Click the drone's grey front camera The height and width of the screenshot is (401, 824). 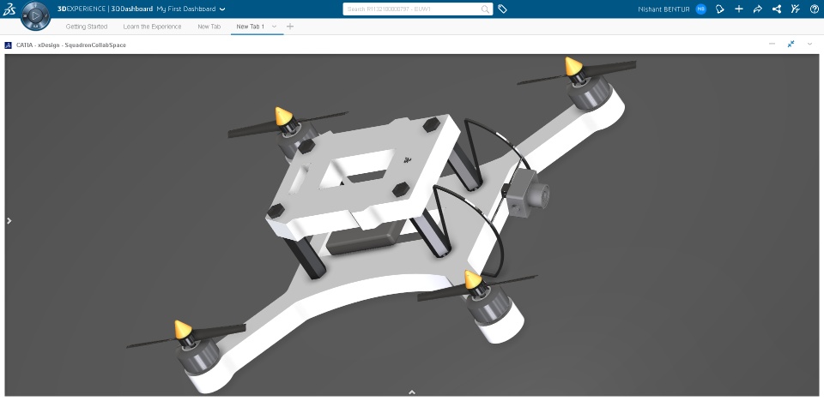(x=527, y=193)
